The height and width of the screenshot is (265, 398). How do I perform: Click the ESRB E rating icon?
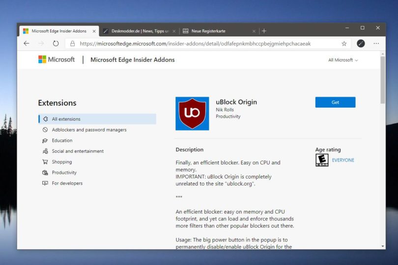[322, 160]
